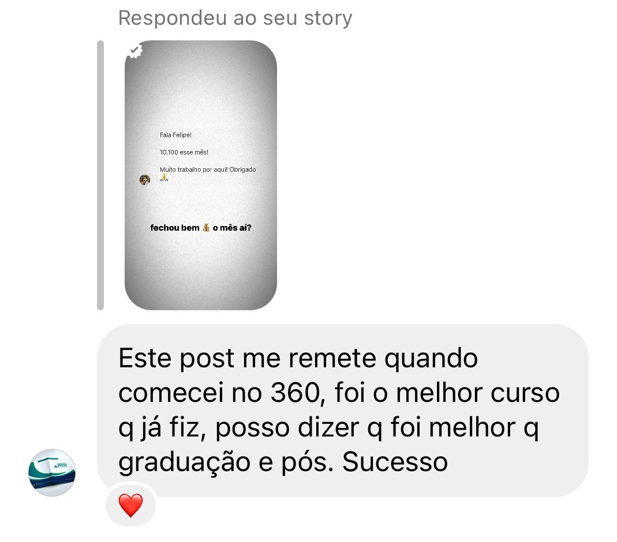The width and height of the screenshot is (617, 542).
Task: Open the replied story preview
Action: click(201, 175)
